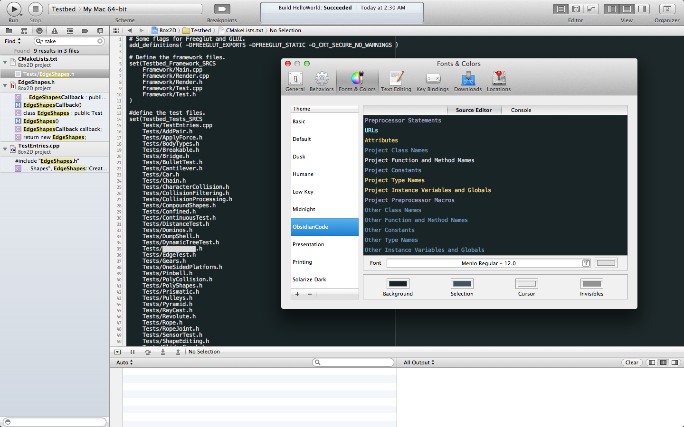Open the related files grid menu
This screenshot has width=684, height=427.
pos(116,30)
